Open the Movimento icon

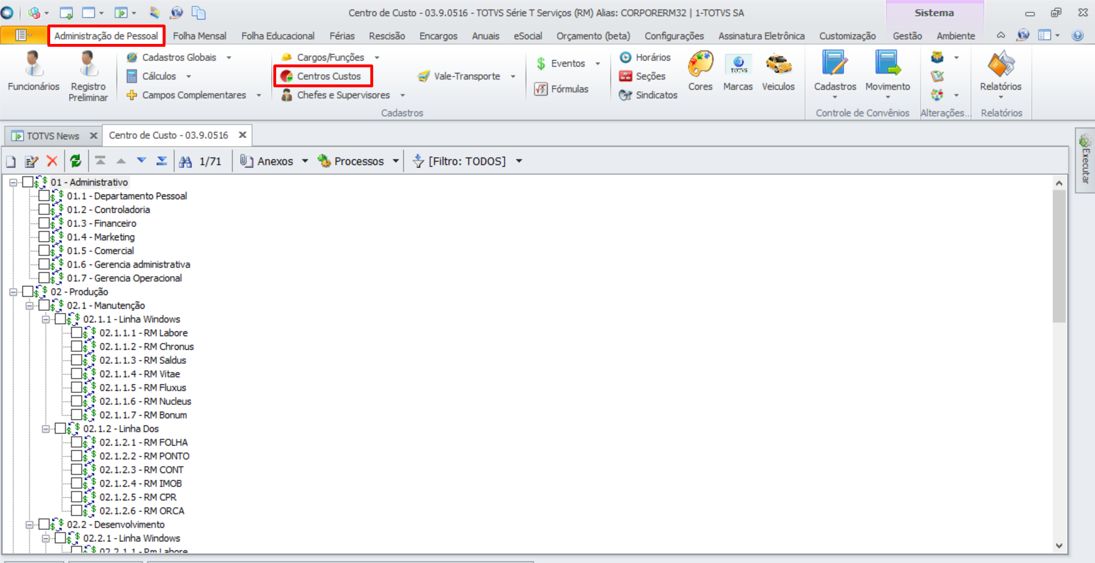point(887,74)
